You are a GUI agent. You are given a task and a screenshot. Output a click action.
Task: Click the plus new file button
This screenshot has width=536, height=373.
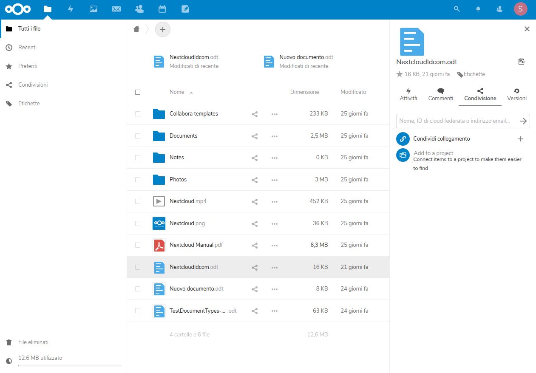(163, 29)
